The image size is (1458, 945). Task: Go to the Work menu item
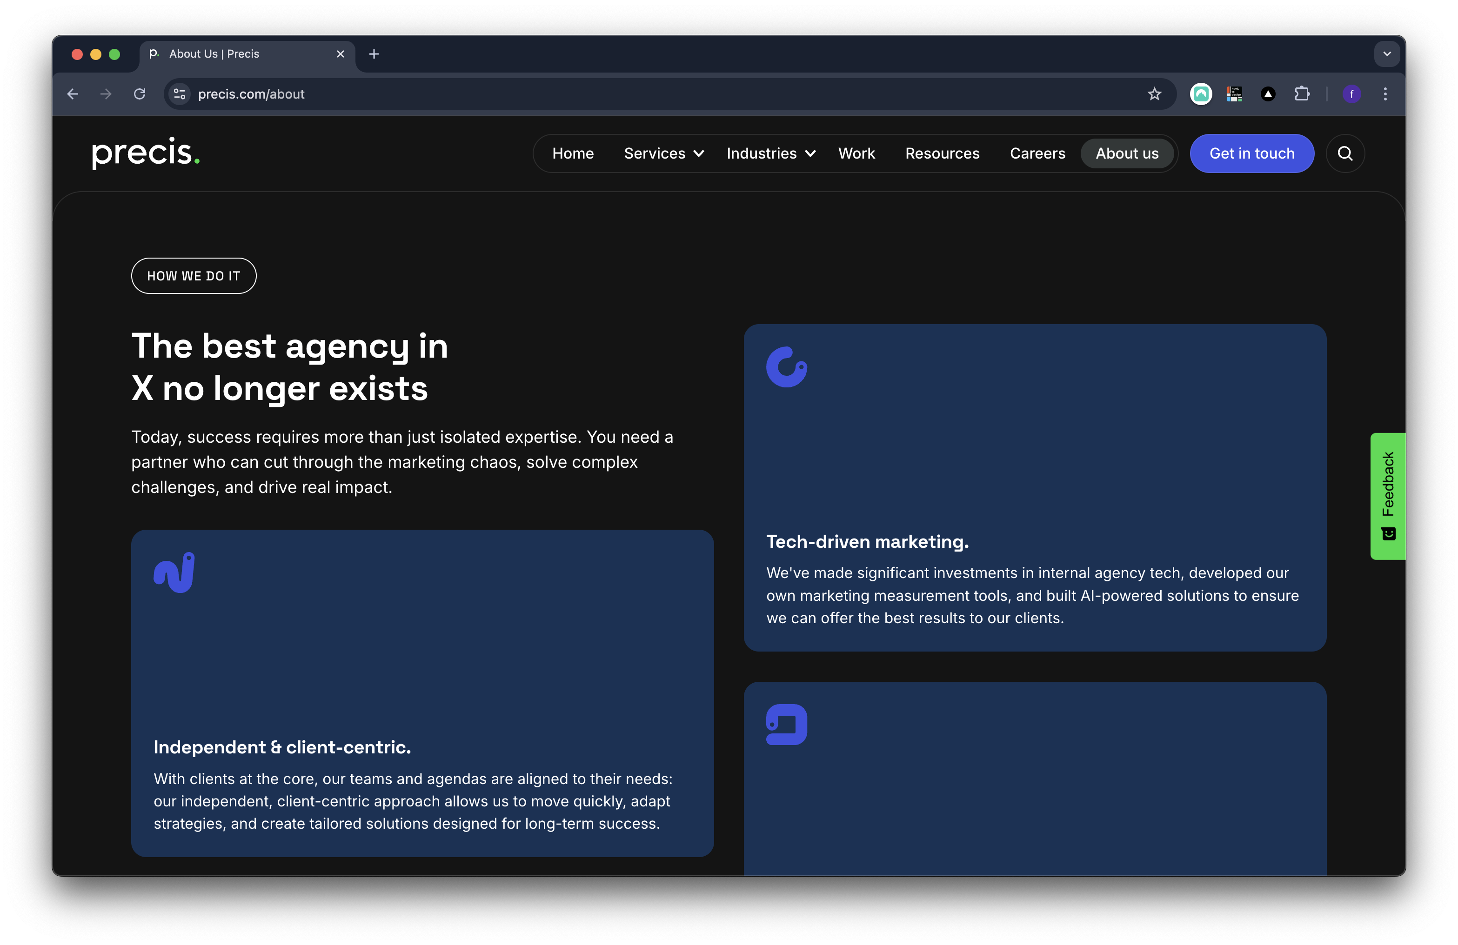pyautogui.click(x=856, y=154)
